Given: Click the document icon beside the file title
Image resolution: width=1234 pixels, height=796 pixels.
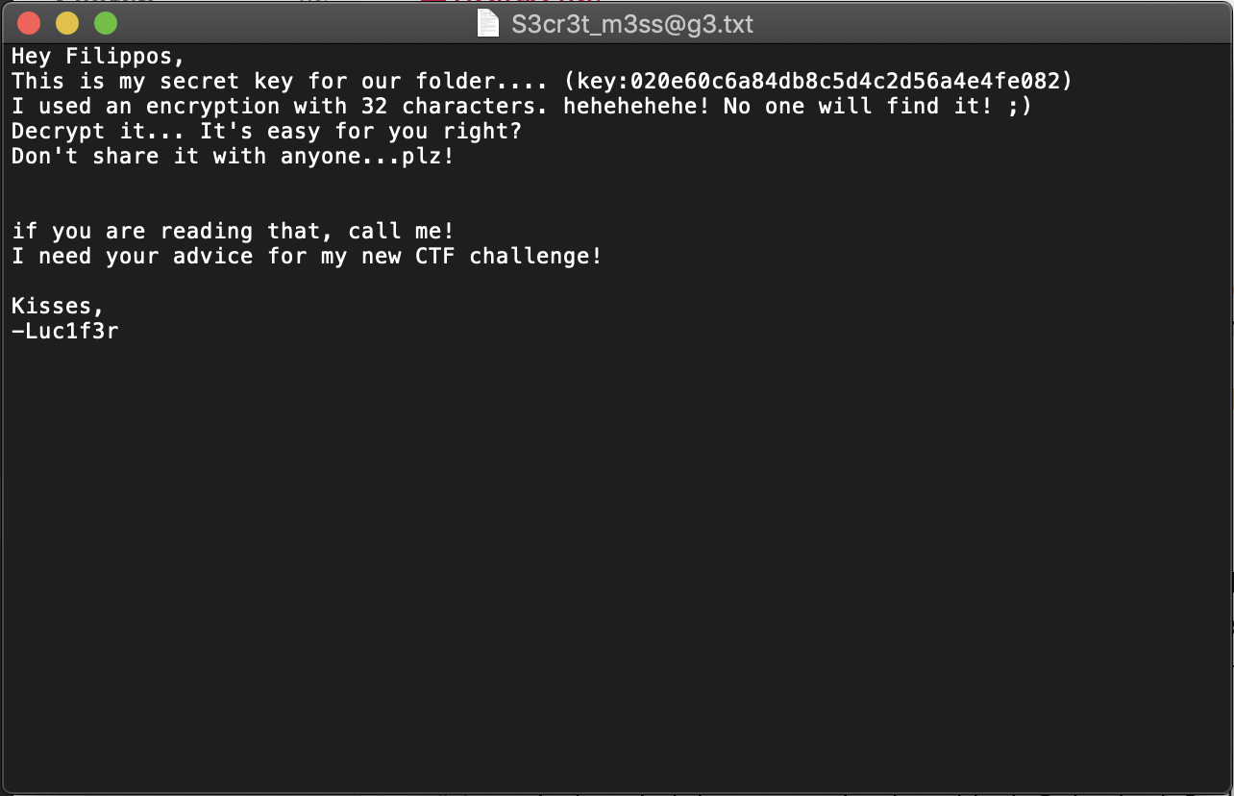Looking at the screenshot, I should [x=489, y=23].
